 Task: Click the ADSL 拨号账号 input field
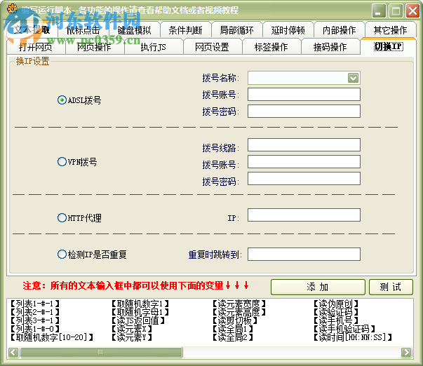tap(304, 95)
